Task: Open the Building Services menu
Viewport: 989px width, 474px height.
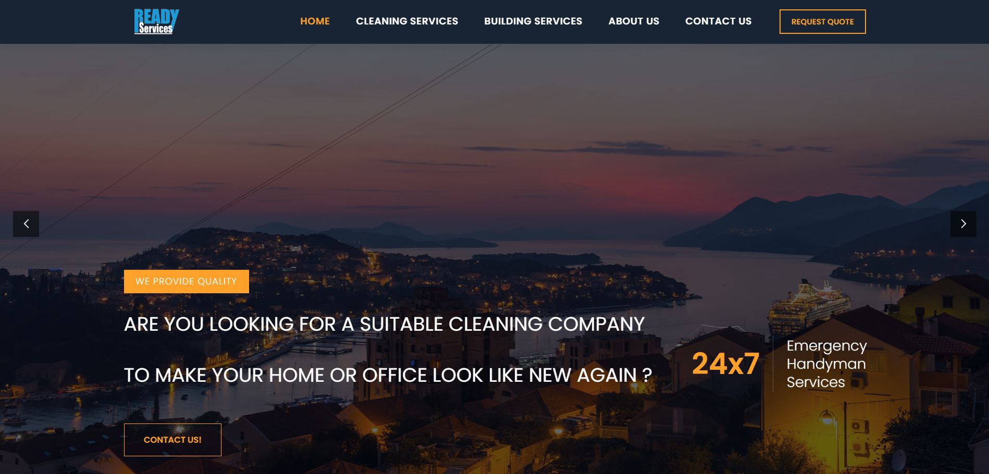Action: point(533,21)
